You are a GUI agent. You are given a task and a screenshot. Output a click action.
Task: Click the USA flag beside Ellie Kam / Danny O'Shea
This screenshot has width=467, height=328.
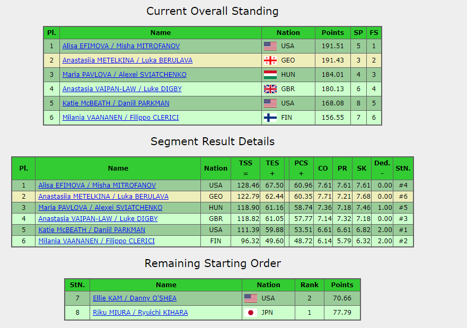pyautogui.click(x=251, y=298)
